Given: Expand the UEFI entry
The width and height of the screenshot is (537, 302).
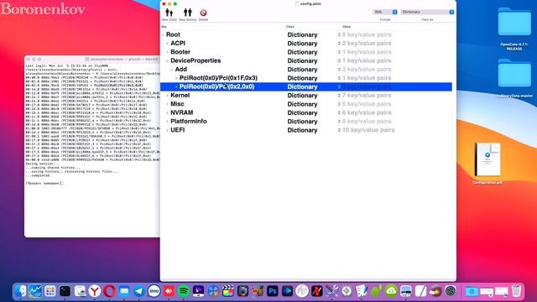Looking at the screenshot, I should [x=168, y=130].
